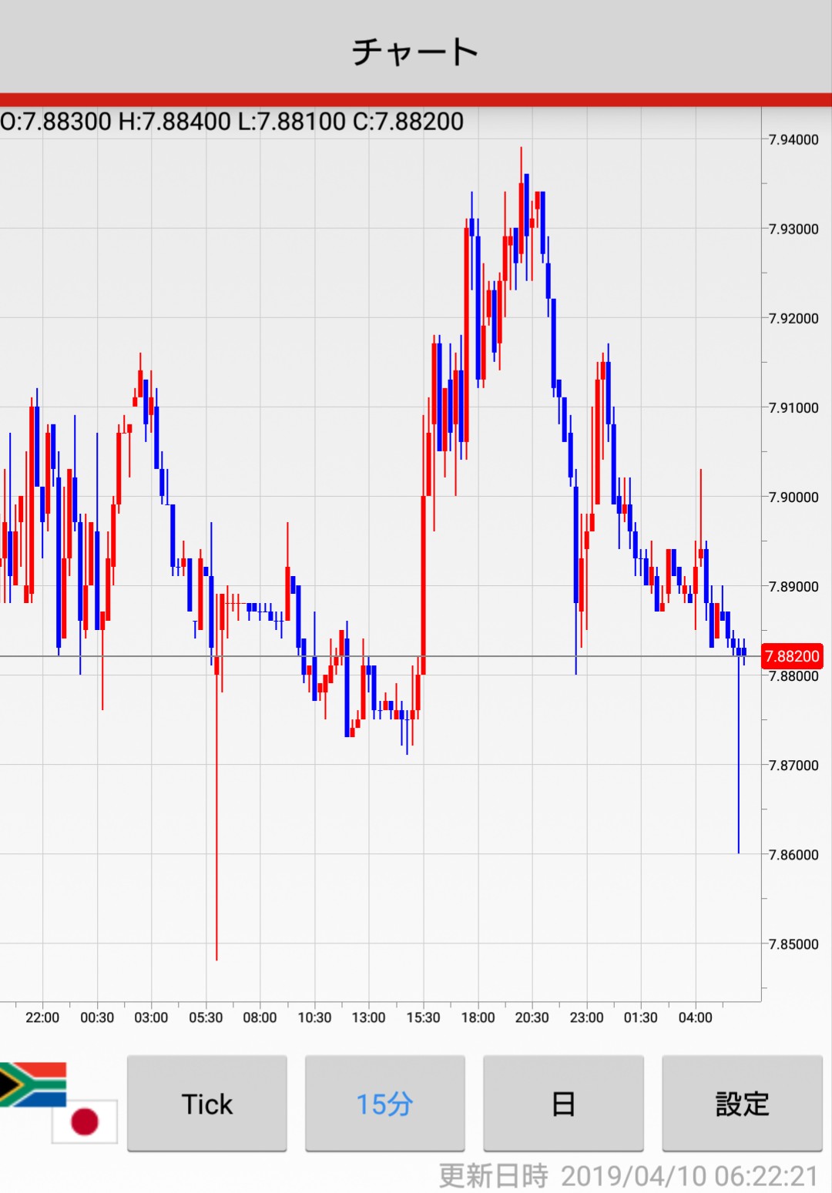Tap the latest candle's long blue lower wick
832x1193 pixels.
click(739, 770)
